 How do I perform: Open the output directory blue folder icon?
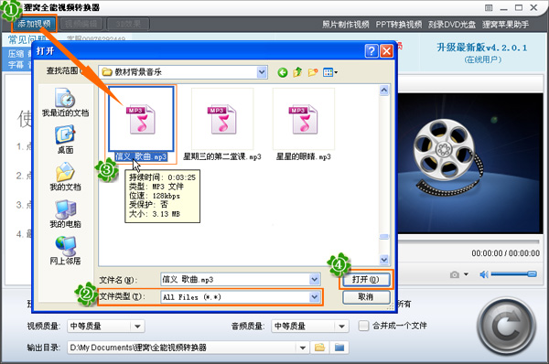[339, 348]
